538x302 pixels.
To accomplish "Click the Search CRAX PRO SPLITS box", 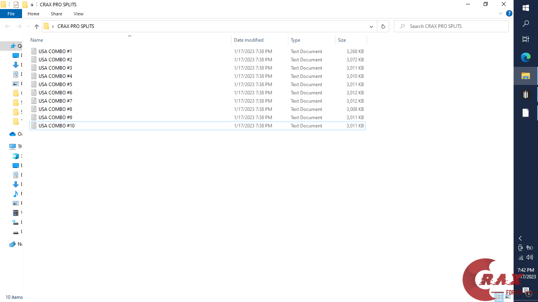I will [451, 26].
